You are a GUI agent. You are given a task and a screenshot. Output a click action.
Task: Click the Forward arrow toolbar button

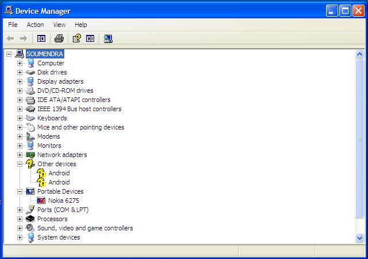[x=24, y=38]
